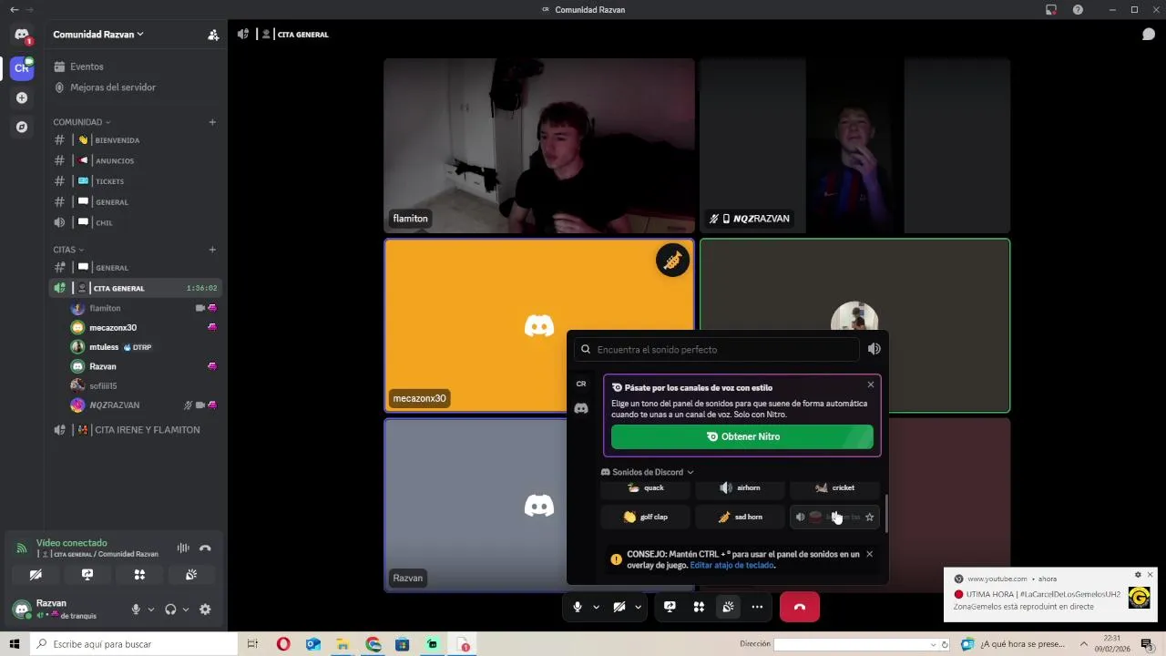
Task: Mute microphone in the call controls
Action: [x=578, y=607]
